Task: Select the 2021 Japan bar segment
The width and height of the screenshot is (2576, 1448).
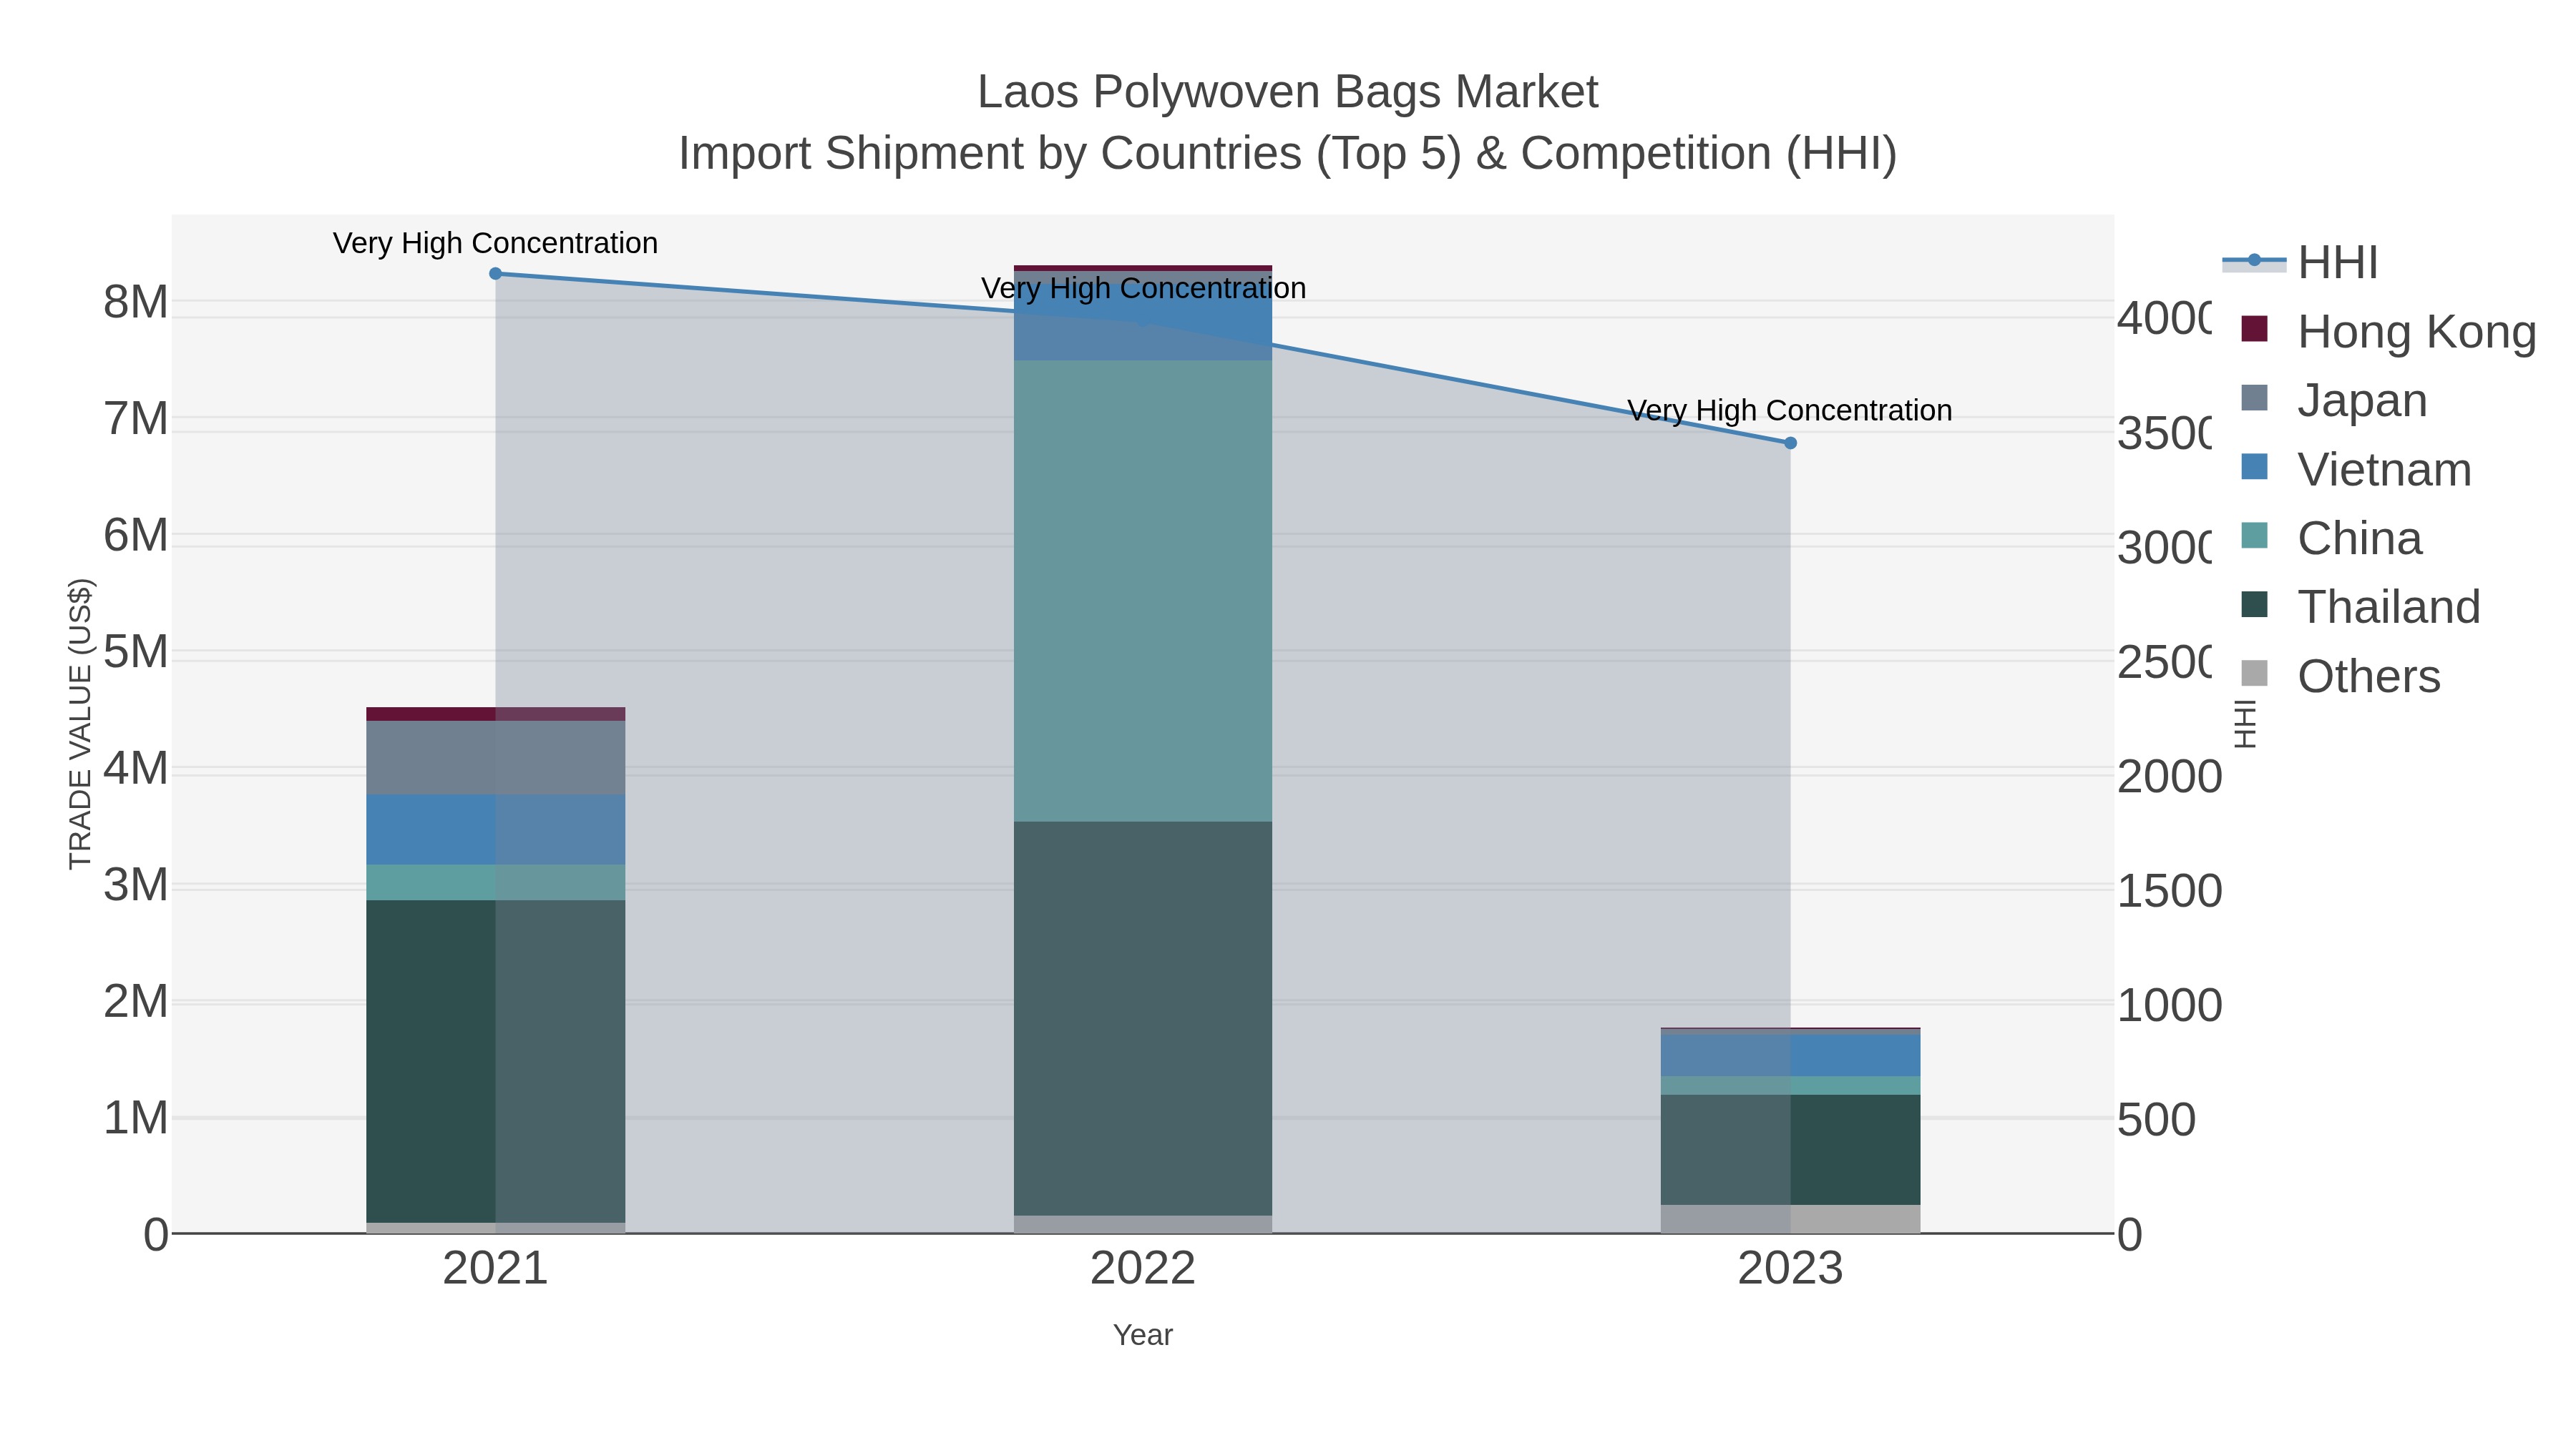Action: 495,757
